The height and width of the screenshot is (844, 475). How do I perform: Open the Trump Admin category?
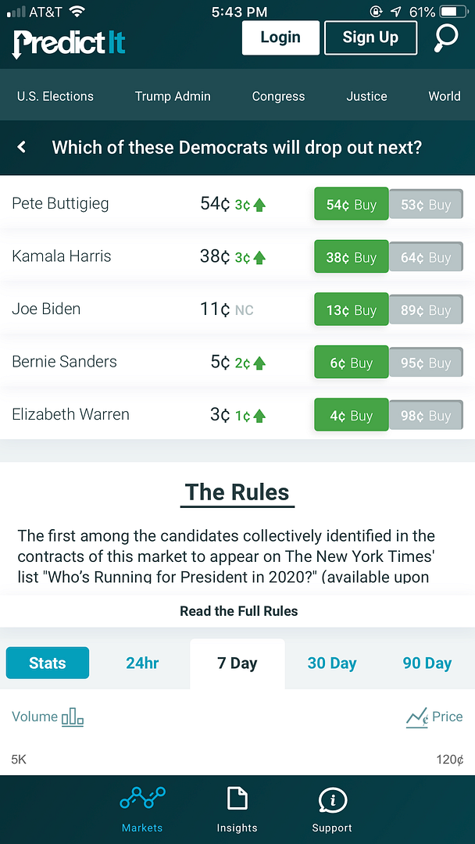pyautogui.click(x=173, y=96)
